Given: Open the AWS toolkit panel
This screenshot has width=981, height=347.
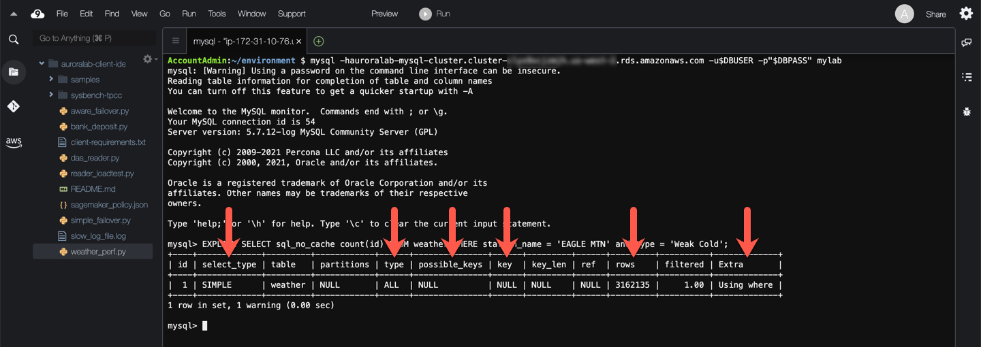Looking at the screenshot, I should (x=14, y=142).
